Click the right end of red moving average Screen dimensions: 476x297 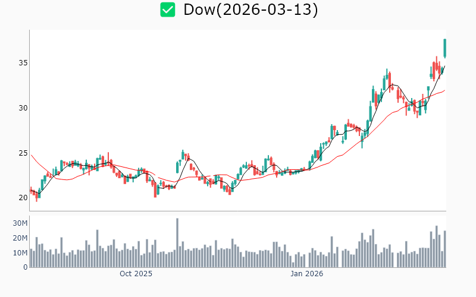click(x=444, y=90)
